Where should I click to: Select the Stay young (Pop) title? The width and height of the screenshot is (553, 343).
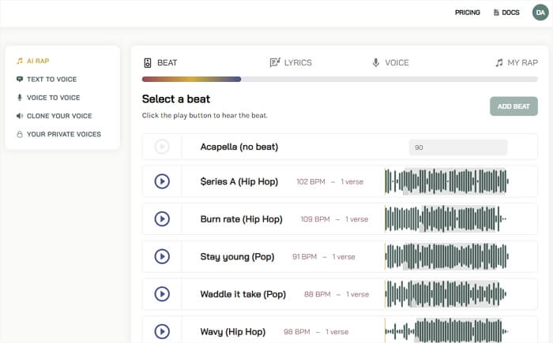pos(237,257)
